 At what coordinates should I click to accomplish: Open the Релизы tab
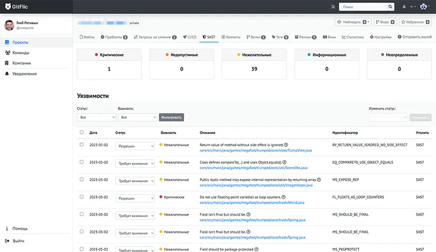(306, 37)
